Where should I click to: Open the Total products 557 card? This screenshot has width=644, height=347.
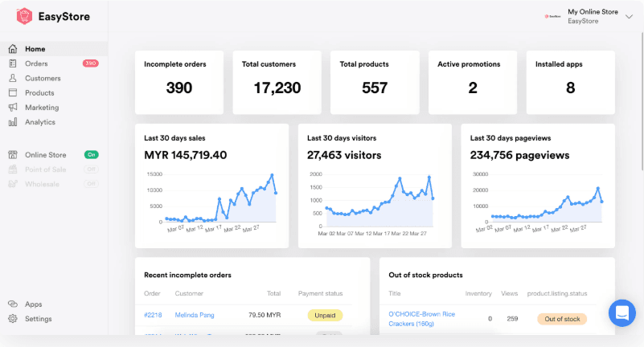click(x=375, y=83)
